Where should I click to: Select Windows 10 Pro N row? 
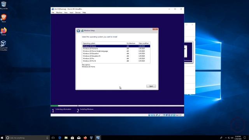116,61
